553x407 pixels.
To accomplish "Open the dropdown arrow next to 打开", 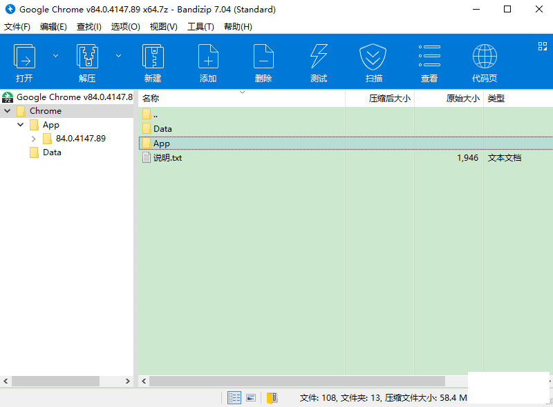I will pyautogui.click(x=56, y=56).
